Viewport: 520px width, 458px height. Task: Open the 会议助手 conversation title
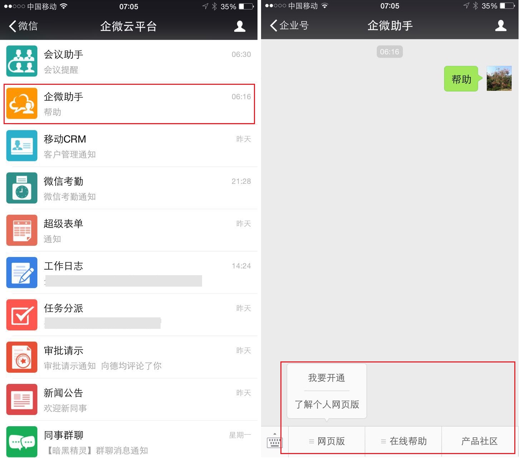[63, 54]
